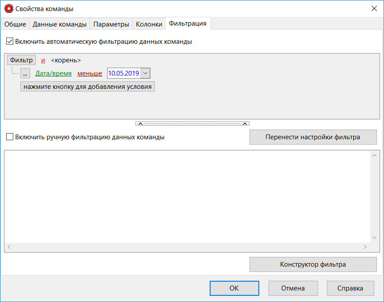Click the scroll left arrow in text area
384x302 pixels.
[9, 247]
